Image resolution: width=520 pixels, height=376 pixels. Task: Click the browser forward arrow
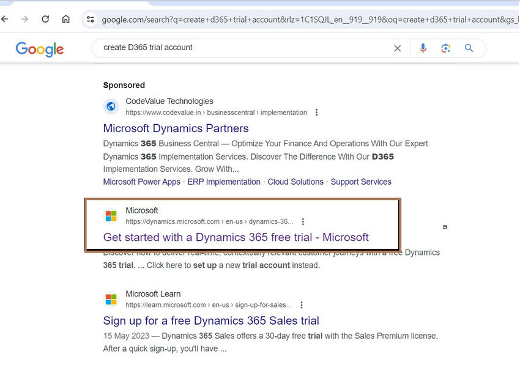coord(25,19)
